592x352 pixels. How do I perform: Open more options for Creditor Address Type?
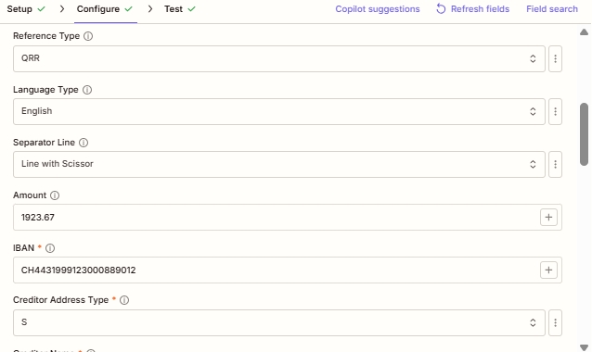click(555, 322)
